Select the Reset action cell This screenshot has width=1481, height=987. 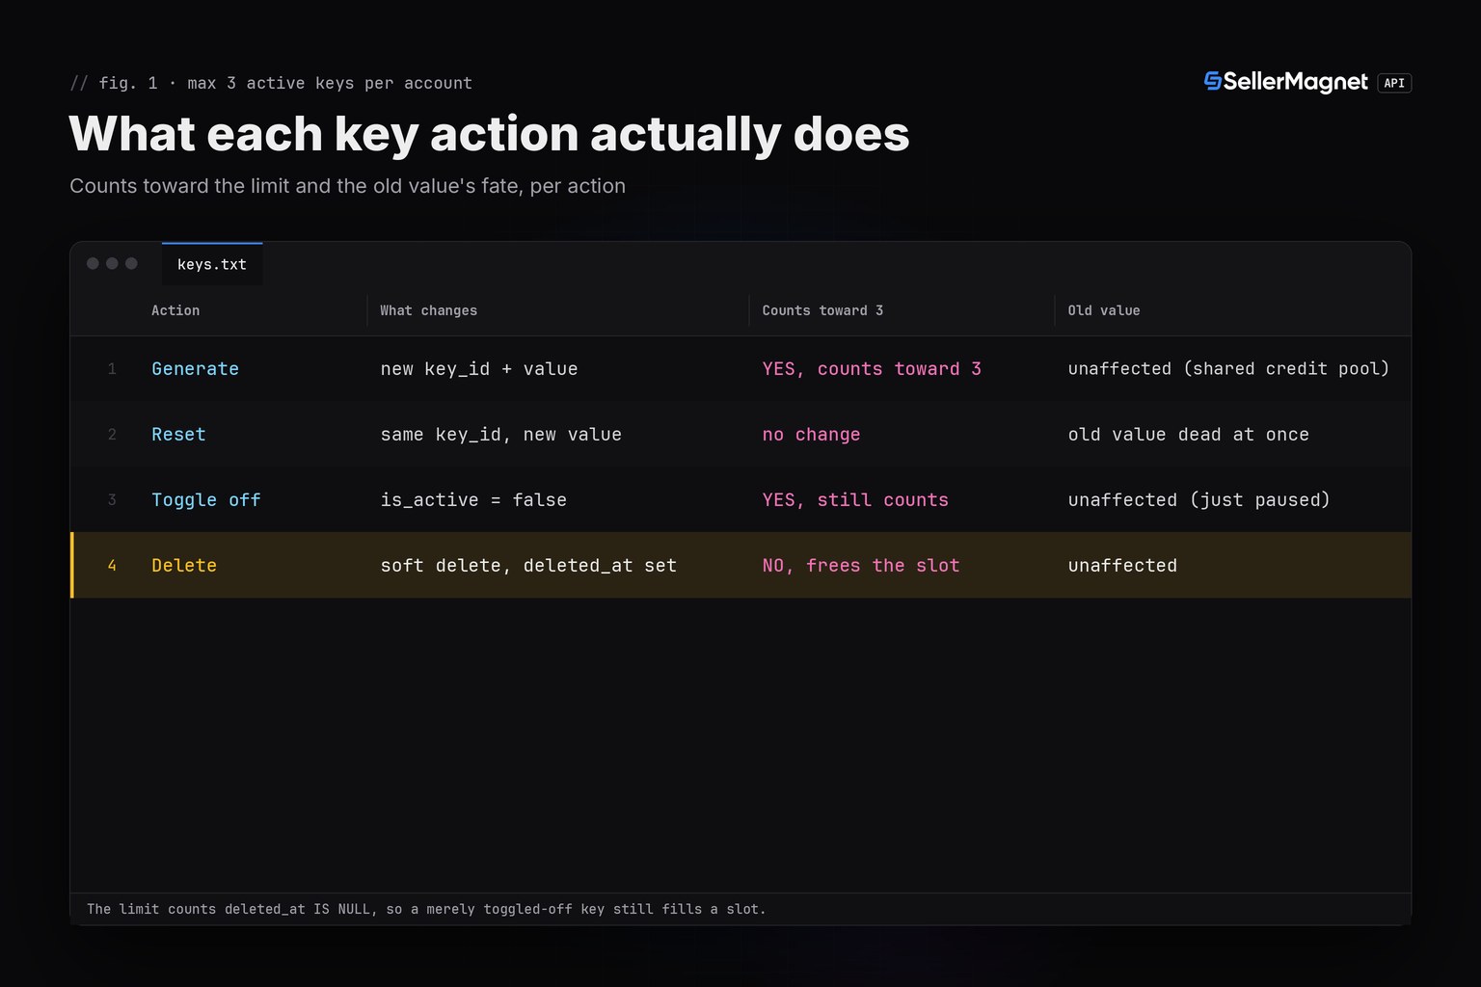click(x=178, y=435)
